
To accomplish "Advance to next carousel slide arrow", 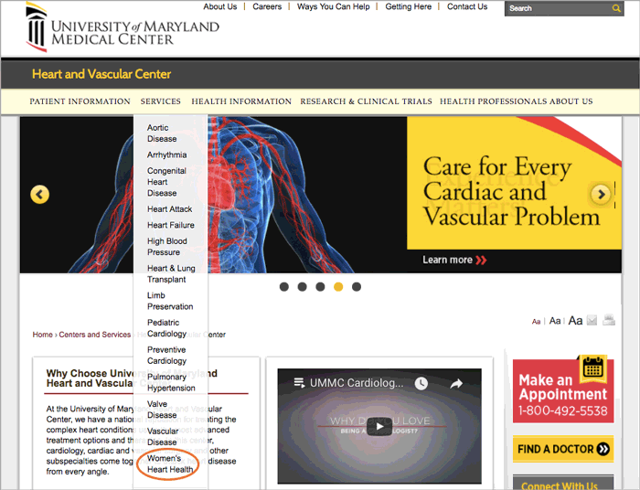I will pos(601,194).
